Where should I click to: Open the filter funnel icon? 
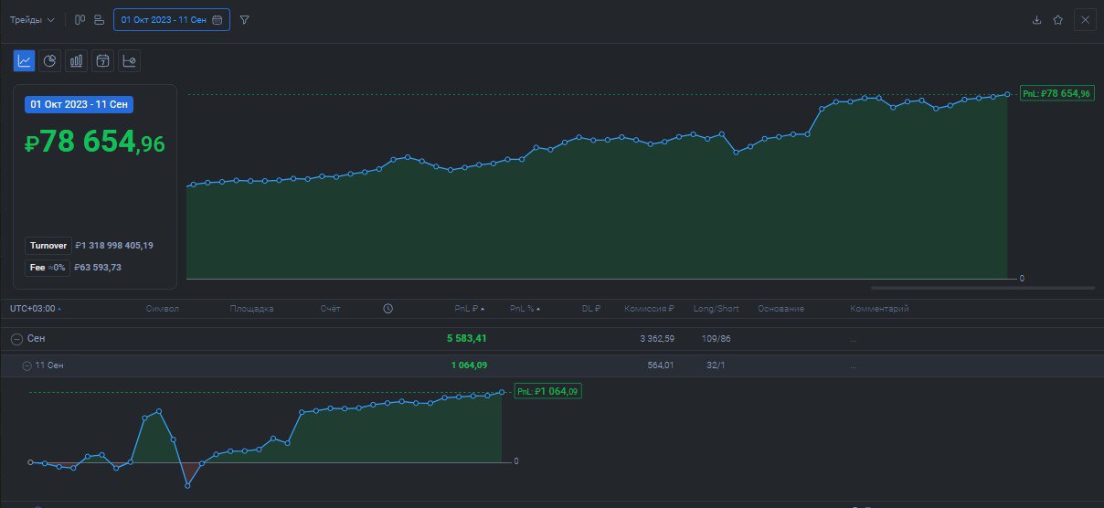click(x=244, y=19)
